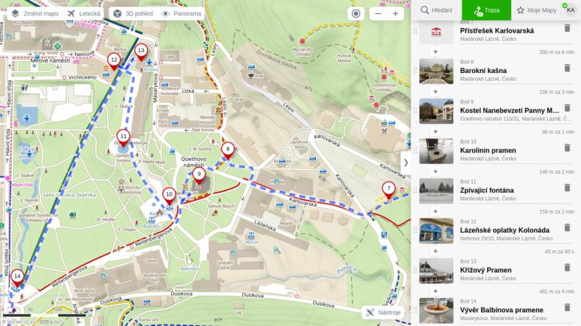Viewport: 581px width, 326px height.
Task: Zoom out the map with minus
Action: pos(378,14)
